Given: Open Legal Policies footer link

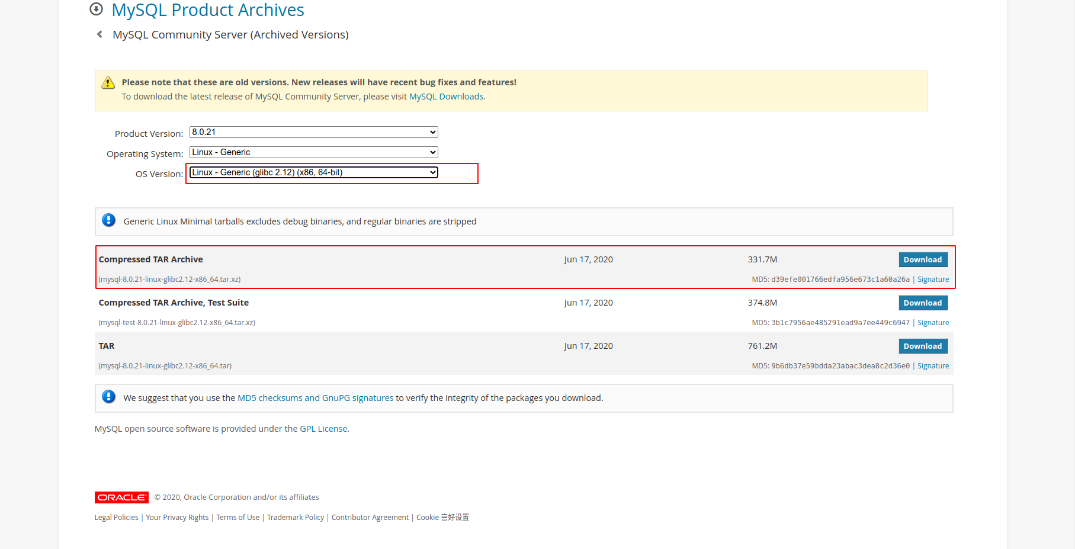Looking at the screenshot, I should tap(116, 518).
